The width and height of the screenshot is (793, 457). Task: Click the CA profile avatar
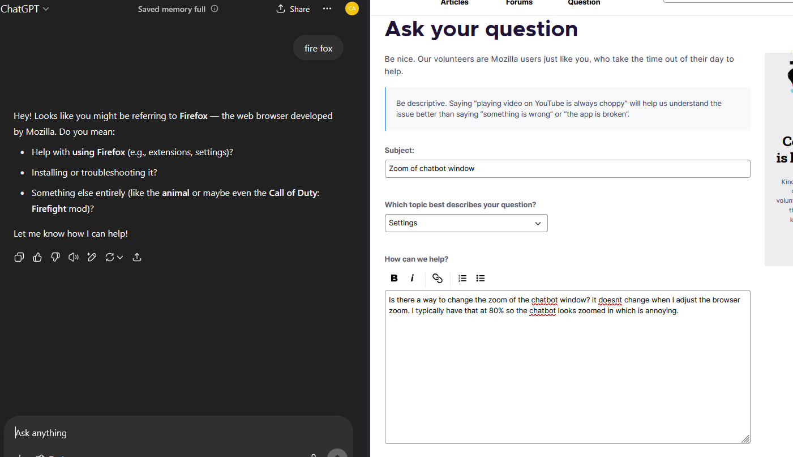352,8
